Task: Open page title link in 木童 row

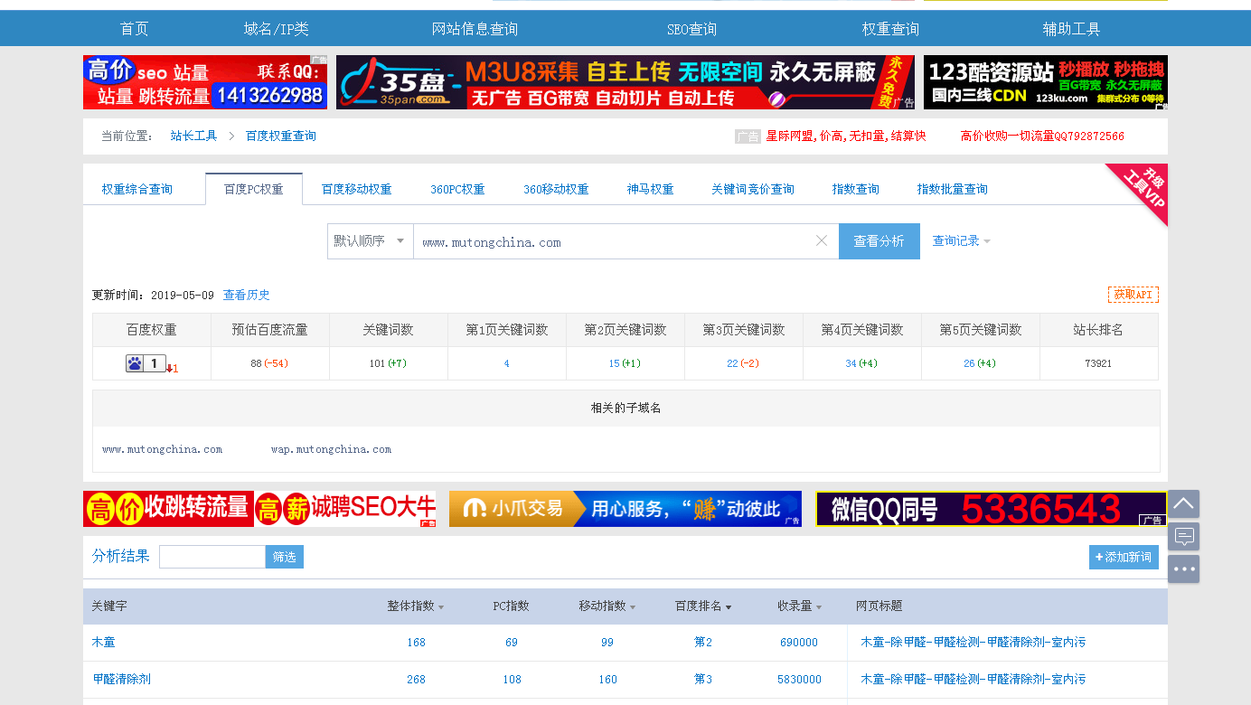Action: tap(973, 642)
